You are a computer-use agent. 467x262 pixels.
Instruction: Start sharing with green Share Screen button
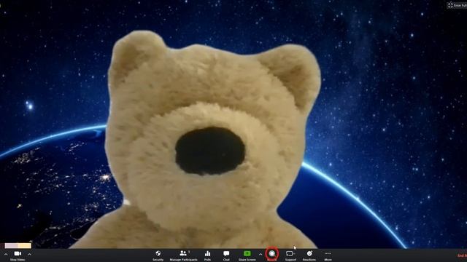(x=247, y=255)
